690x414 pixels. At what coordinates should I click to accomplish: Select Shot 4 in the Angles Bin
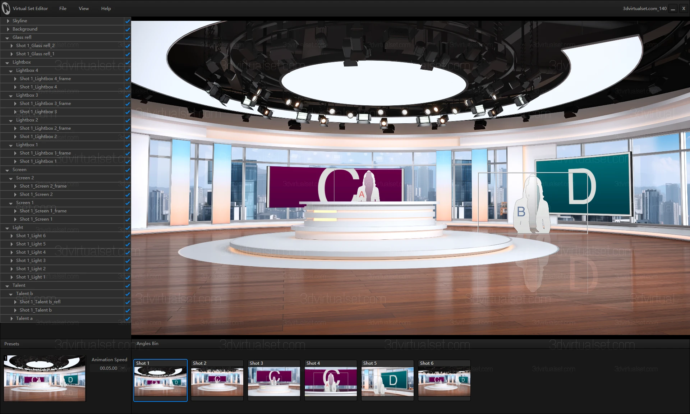(x=330, y=380)
